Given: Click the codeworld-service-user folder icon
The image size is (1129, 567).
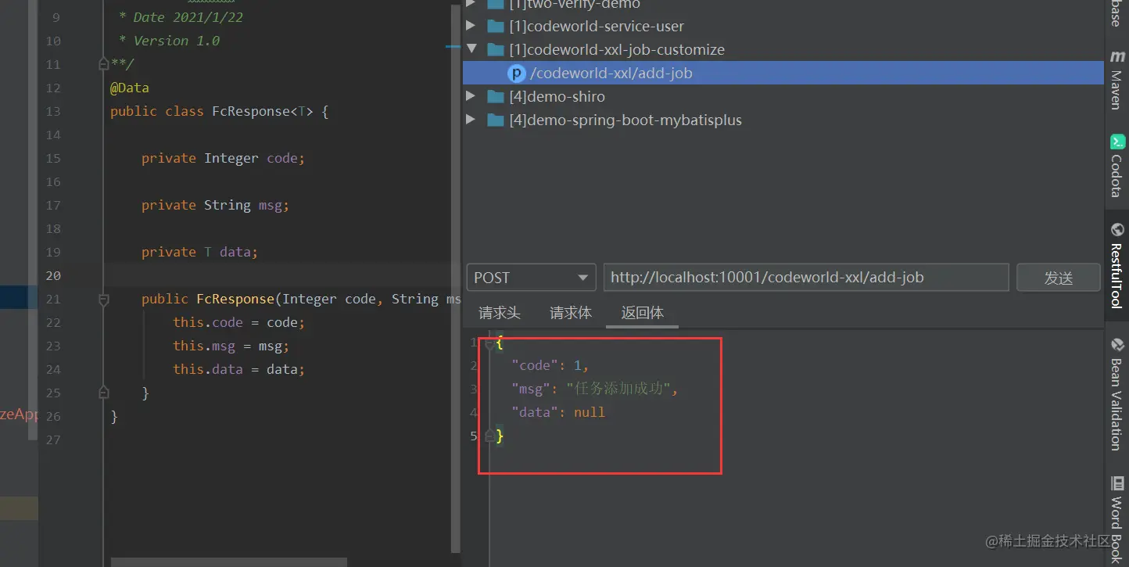Looking at the screenshot, I should (496, 26).
